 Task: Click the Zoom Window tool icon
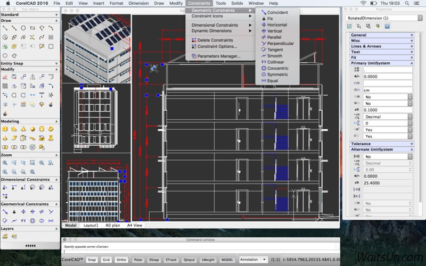coord(32,163)
